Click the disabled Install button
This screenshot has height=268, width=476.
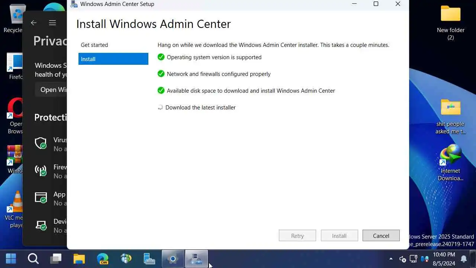point(339,236)
